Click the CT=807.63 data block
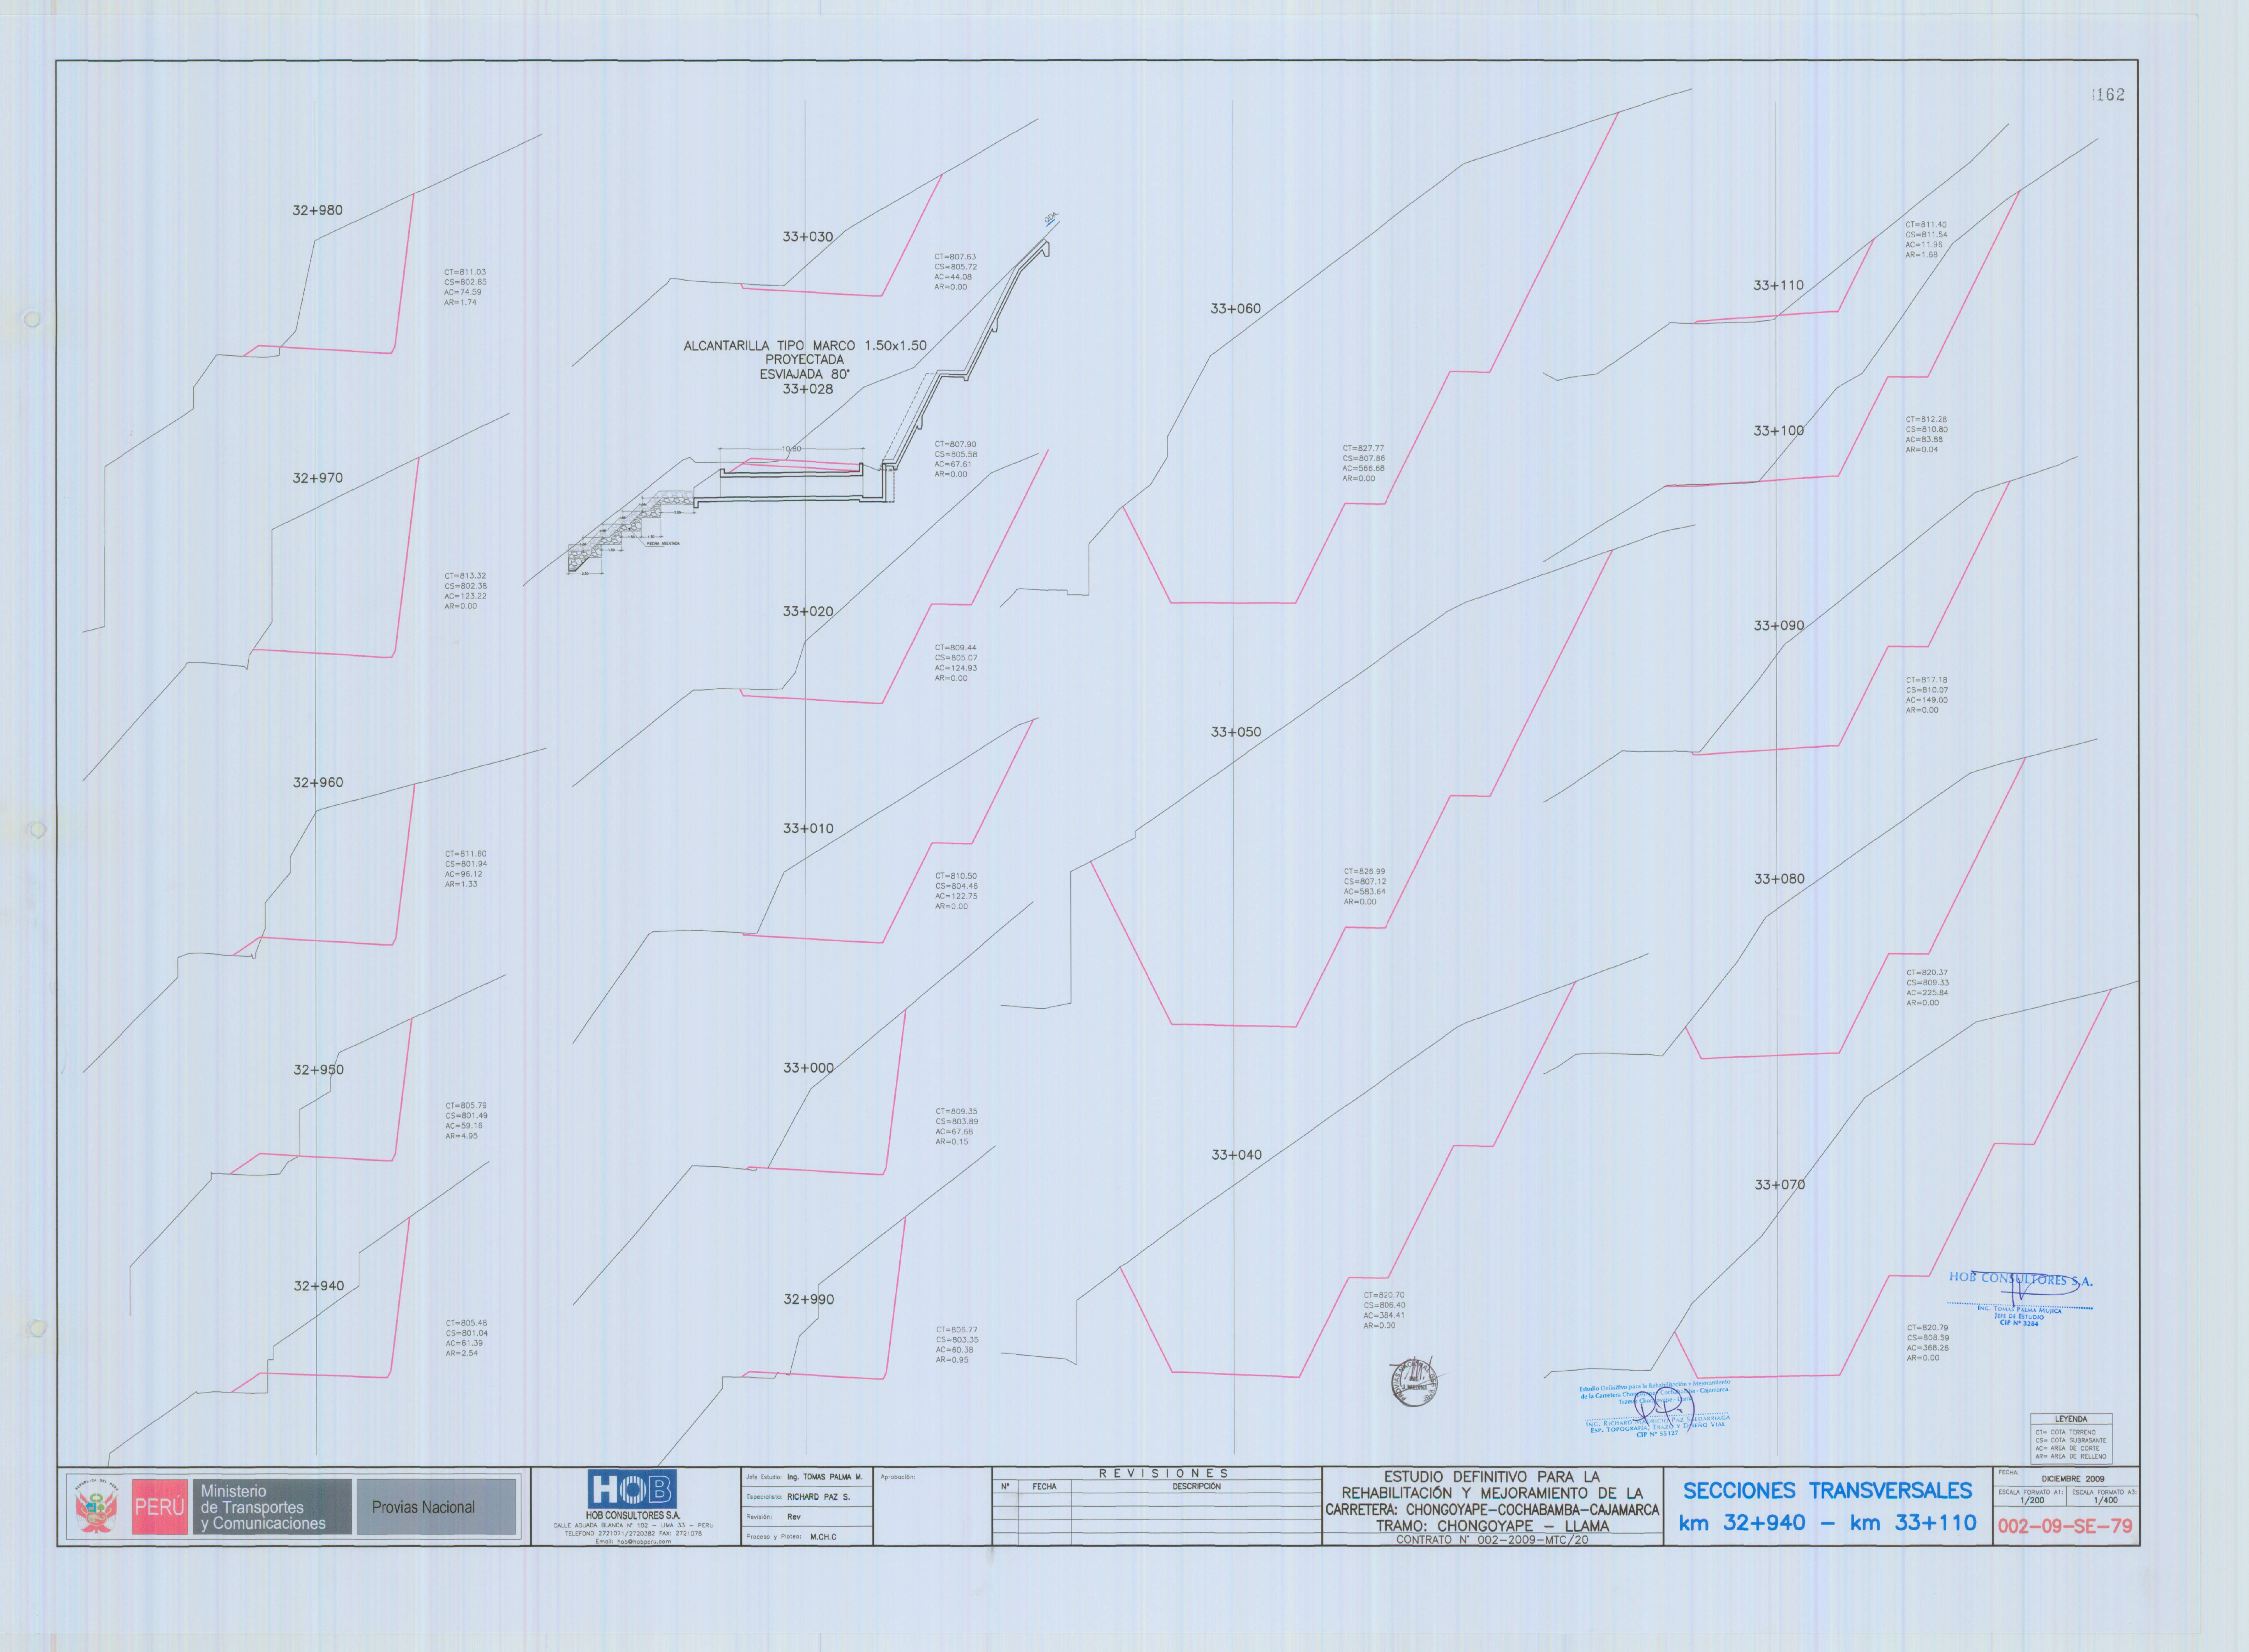Screen dimensions: 2249x1652 (956, 272)
